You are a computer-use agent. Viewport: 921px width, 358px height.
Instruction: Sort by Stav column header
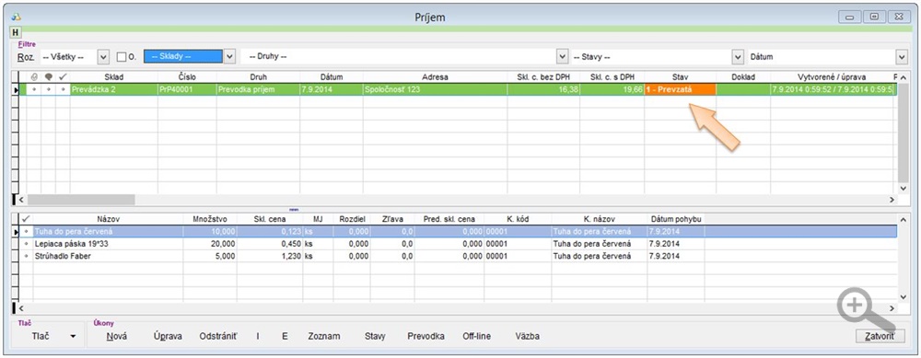pos(681,77)
